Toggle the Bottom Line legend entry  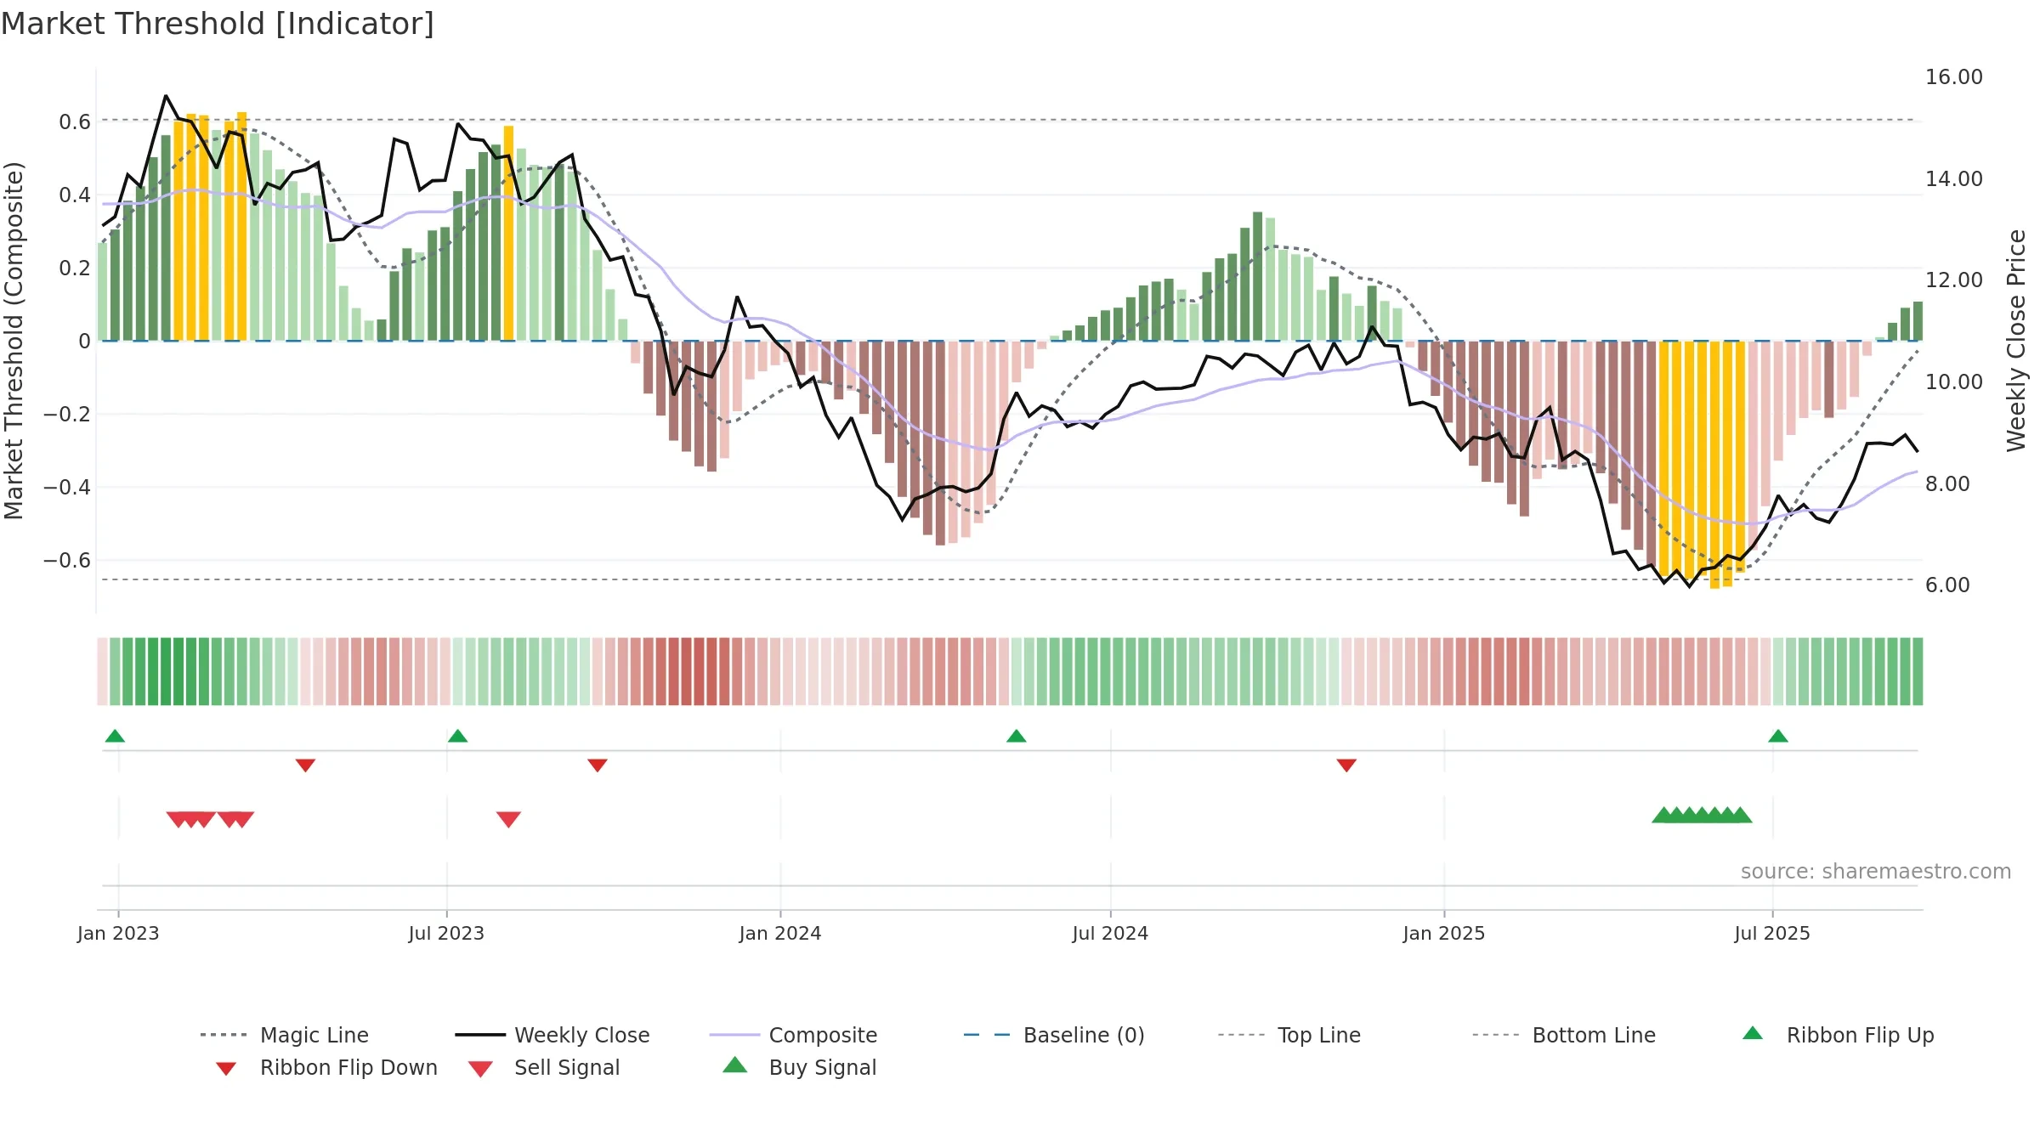(1564, 1035)
